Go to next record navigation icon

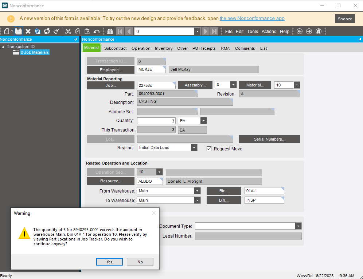pyautogui.click(x=205, y=31)
